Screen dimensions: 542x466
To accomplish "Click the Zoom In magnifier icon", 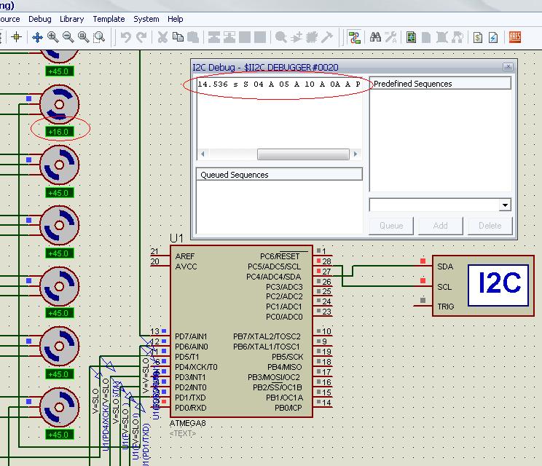I will click(53, 37).
